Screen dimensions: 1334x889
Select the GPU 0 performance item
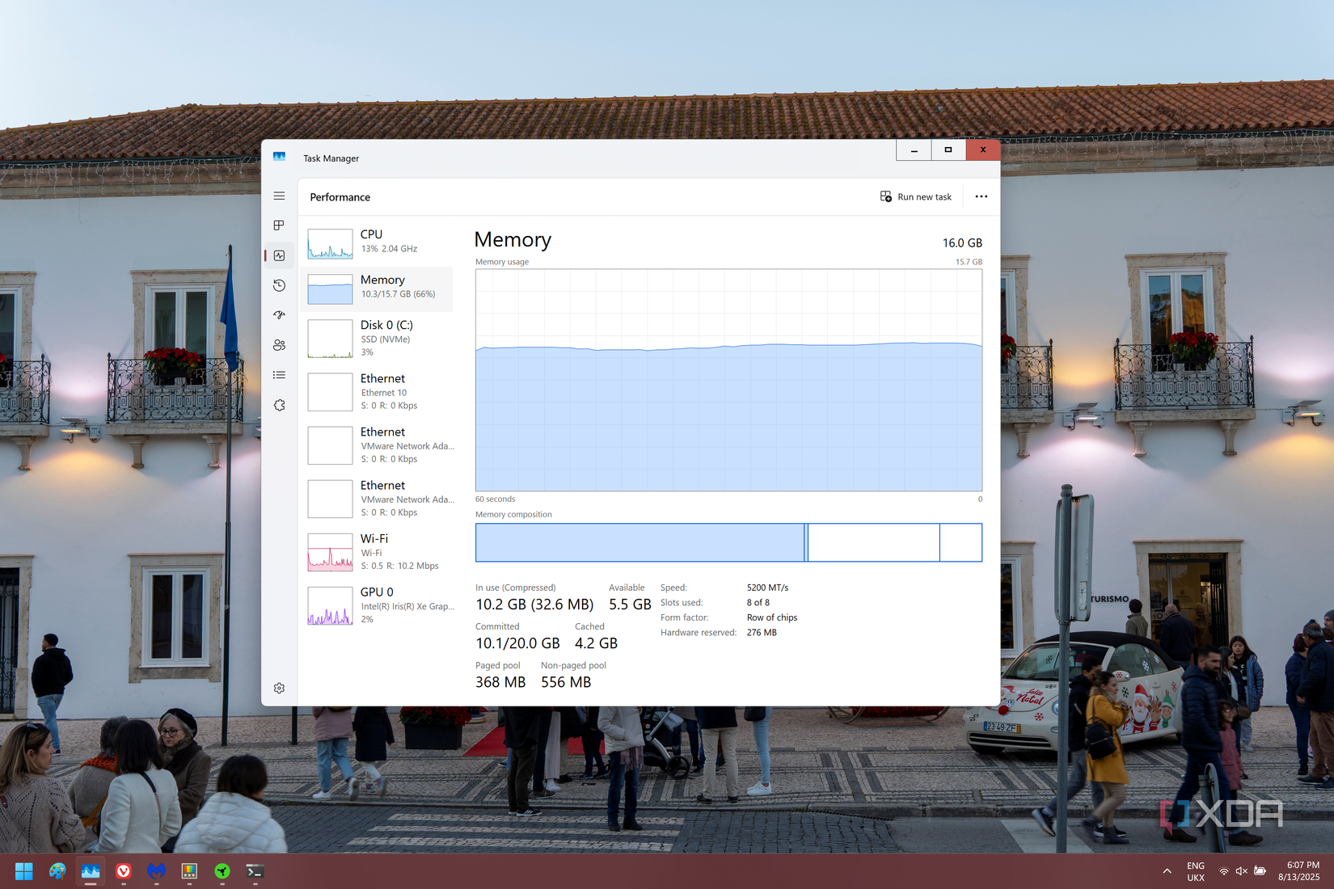pos(379,605)
